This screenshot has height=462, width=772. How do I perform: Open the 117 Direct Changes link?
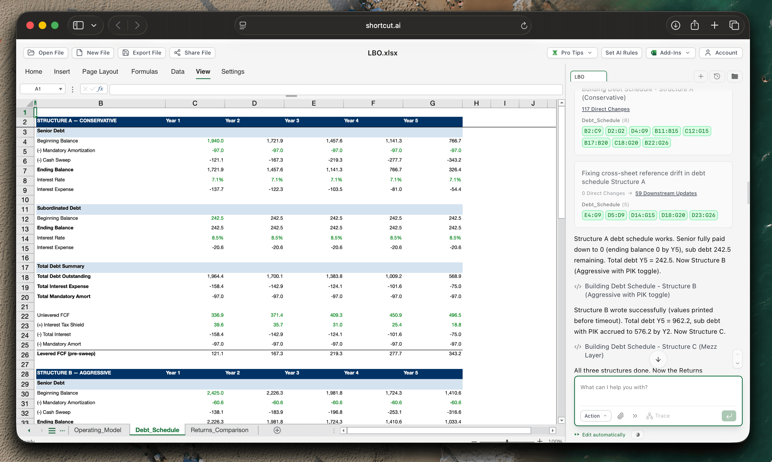pyautogui.click(x=606, y=109)
